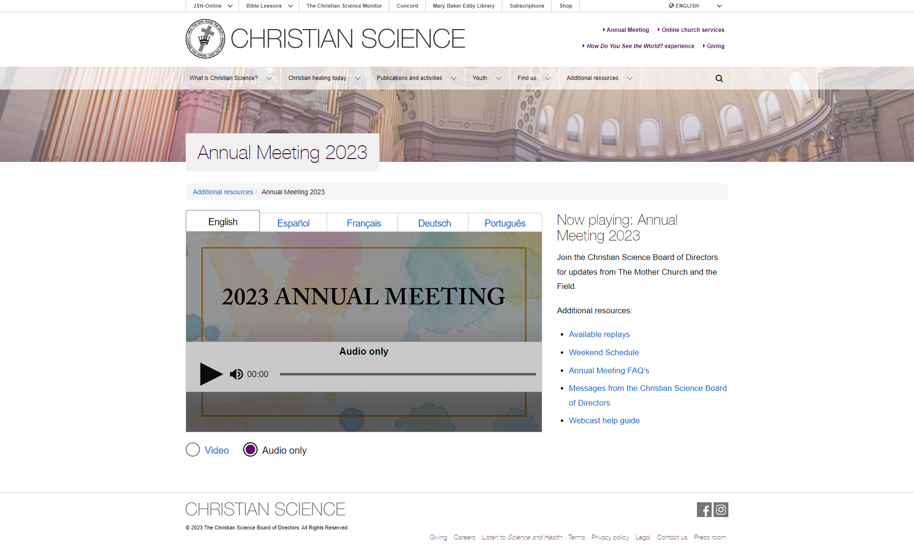Open Weekend Schedule link
Screen dimensions: 914x558
[604, 352]
